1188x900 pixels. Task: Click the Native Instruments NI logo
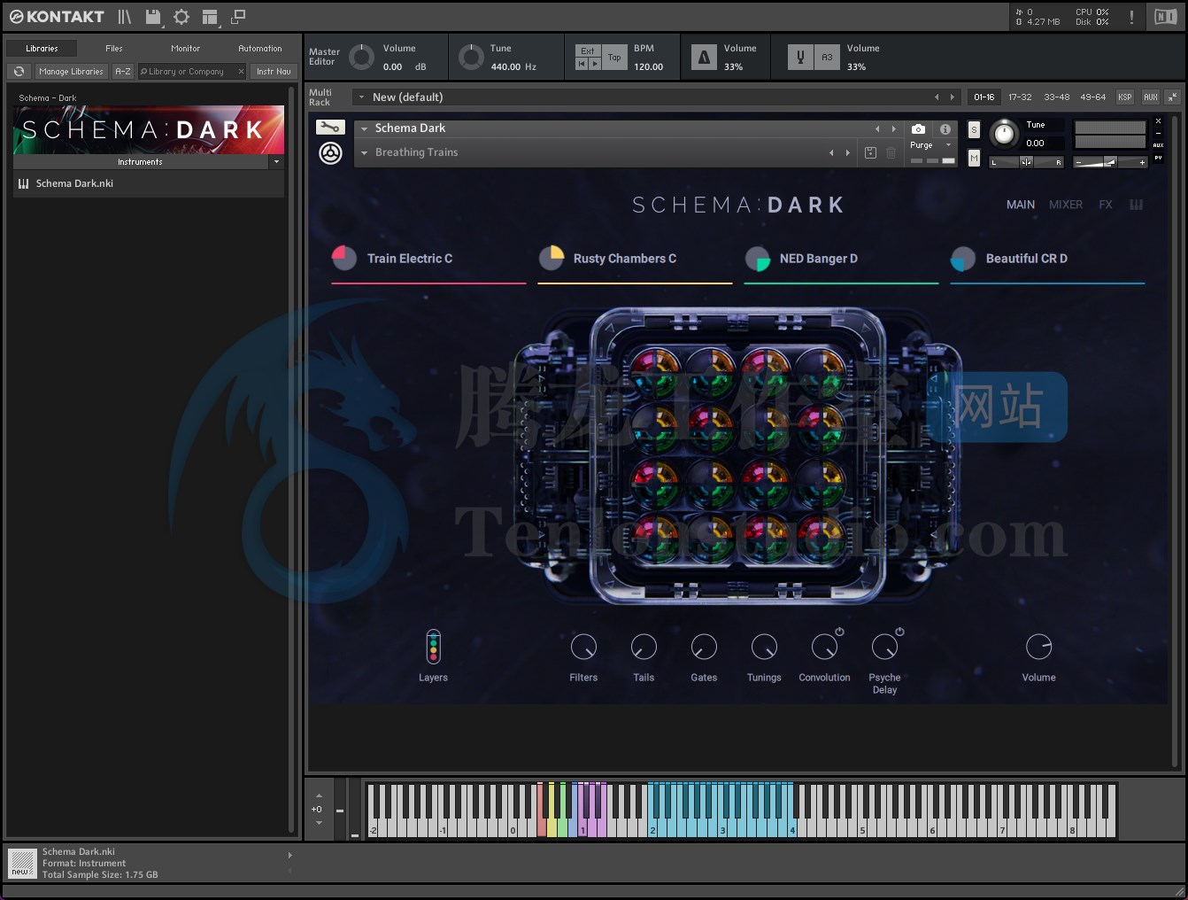(1166, 17)
